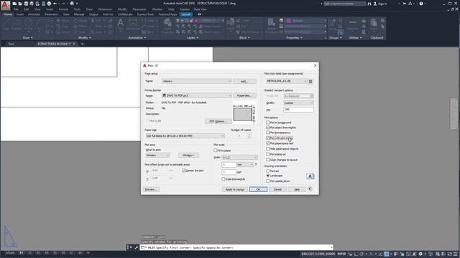460x258 pixels.
Task: Expand the Draw ribbon panel
Action: [28, 38]
